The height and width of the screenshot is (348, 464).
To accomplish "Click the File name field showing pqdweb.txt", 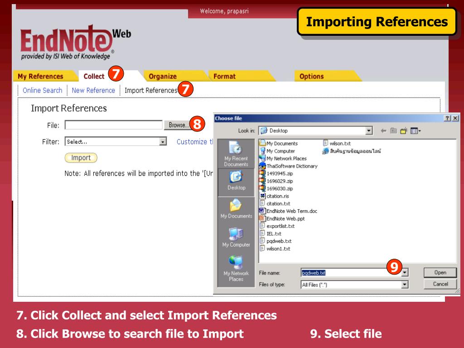I will 351,272.
